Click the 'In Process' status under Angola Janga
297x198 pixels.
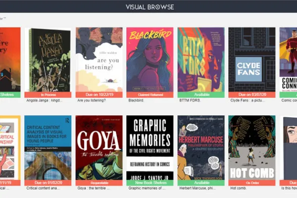tap(48, 95)
